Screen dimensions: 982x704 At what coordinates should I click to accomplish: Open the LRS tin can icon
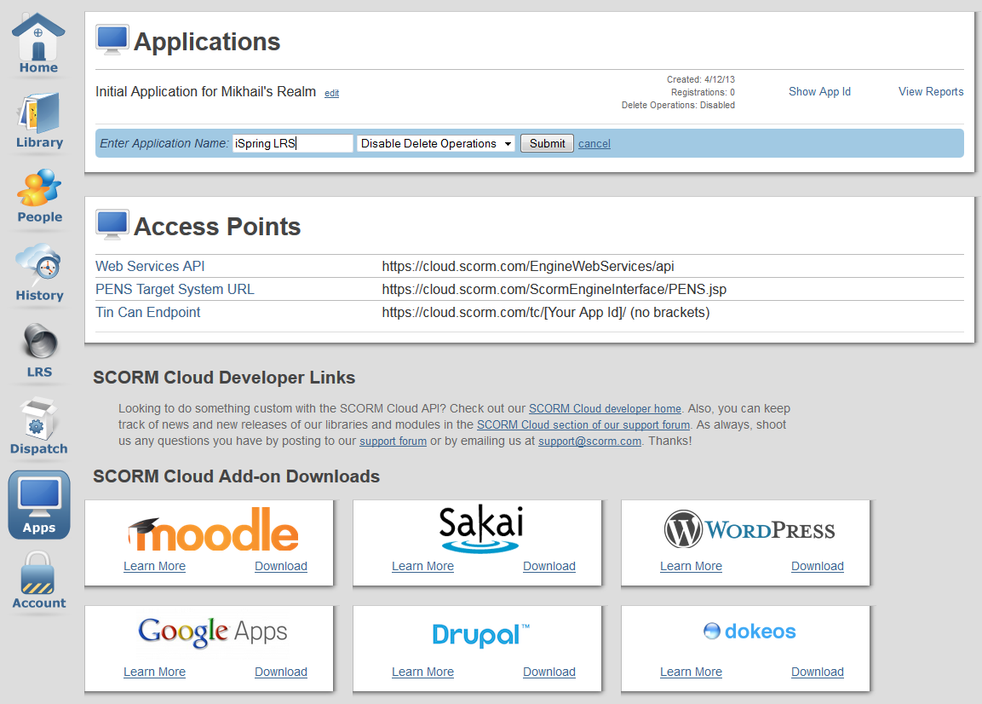tap(39, 350)
